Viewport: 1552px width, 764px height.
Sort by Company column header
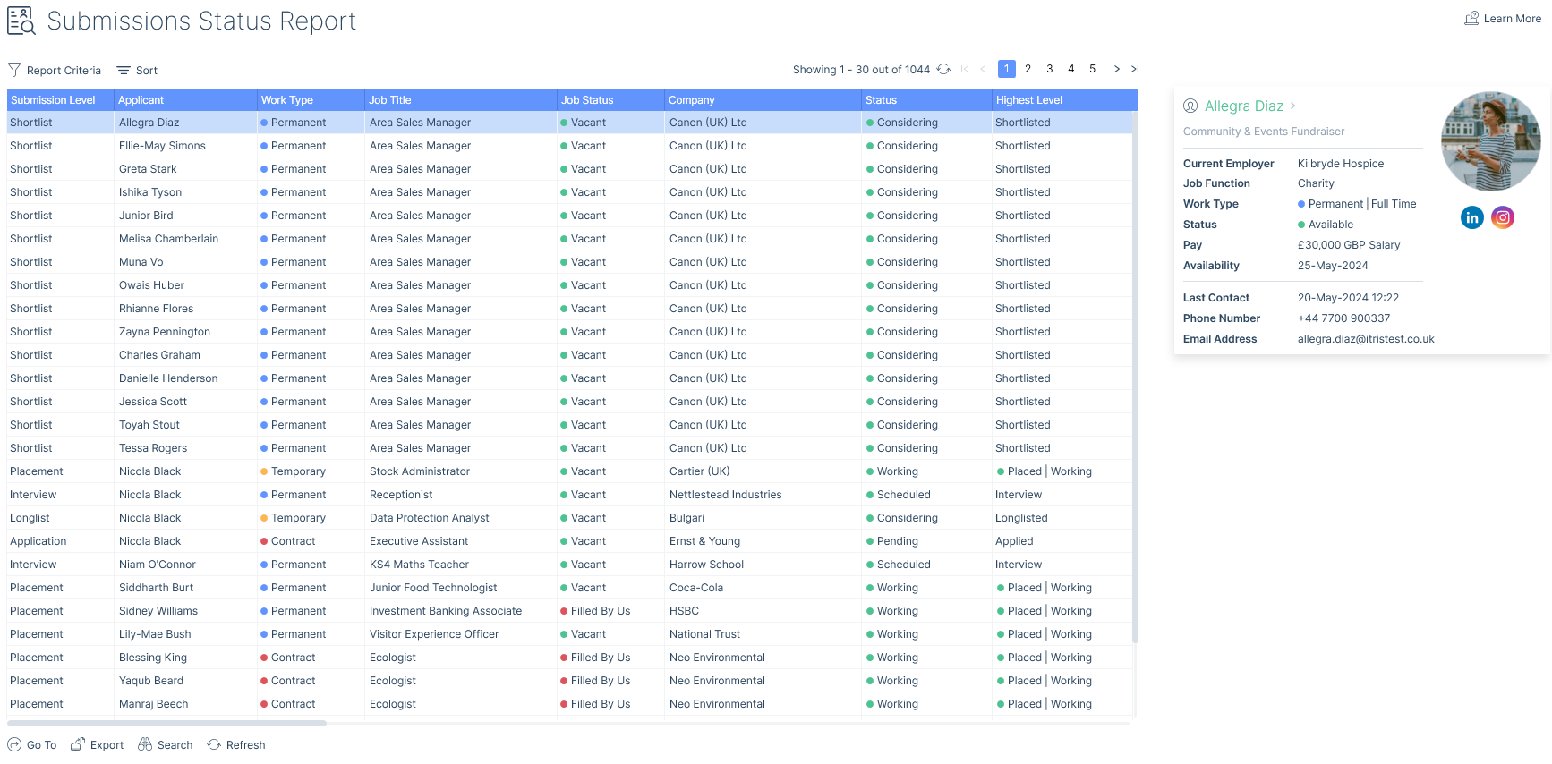(x=763, y=100)
